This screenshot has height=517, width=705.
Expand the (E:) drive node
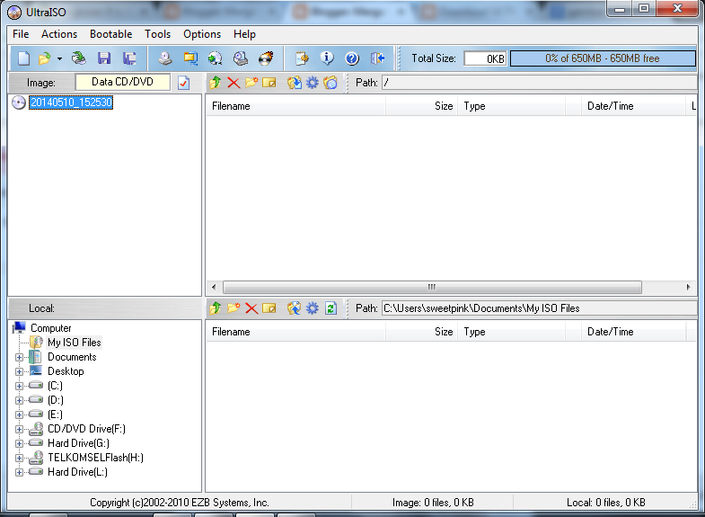[x=19, y=414]
